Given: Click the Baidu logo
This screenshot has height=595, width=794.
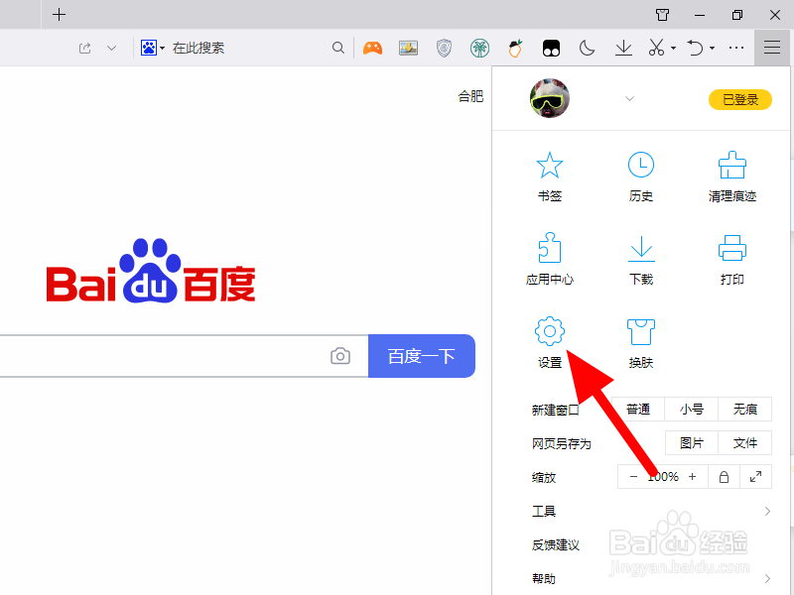Looking at the screenshot, I should [x=151, y=271].
